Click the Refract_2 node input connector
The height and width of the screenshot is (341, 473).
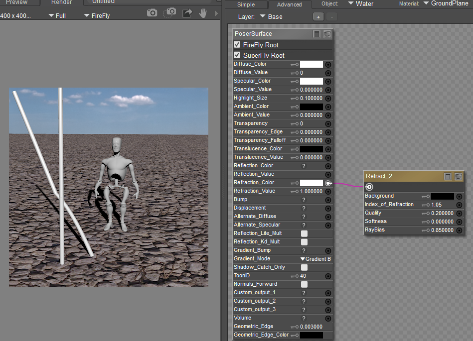pos(369,187)
